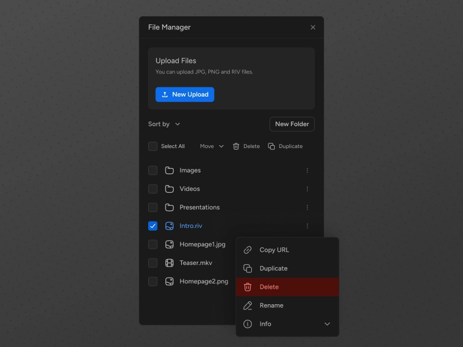Viewport: 463px width, 347px height.
Task: Close the File Manager dialog
Action: (x=313, y=27)
